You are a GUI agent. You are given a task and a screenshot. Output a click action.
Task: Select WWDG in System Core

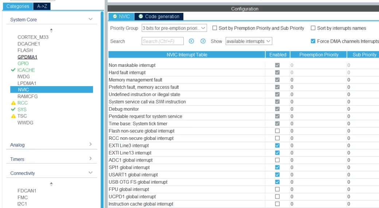(x=26, y=123)
